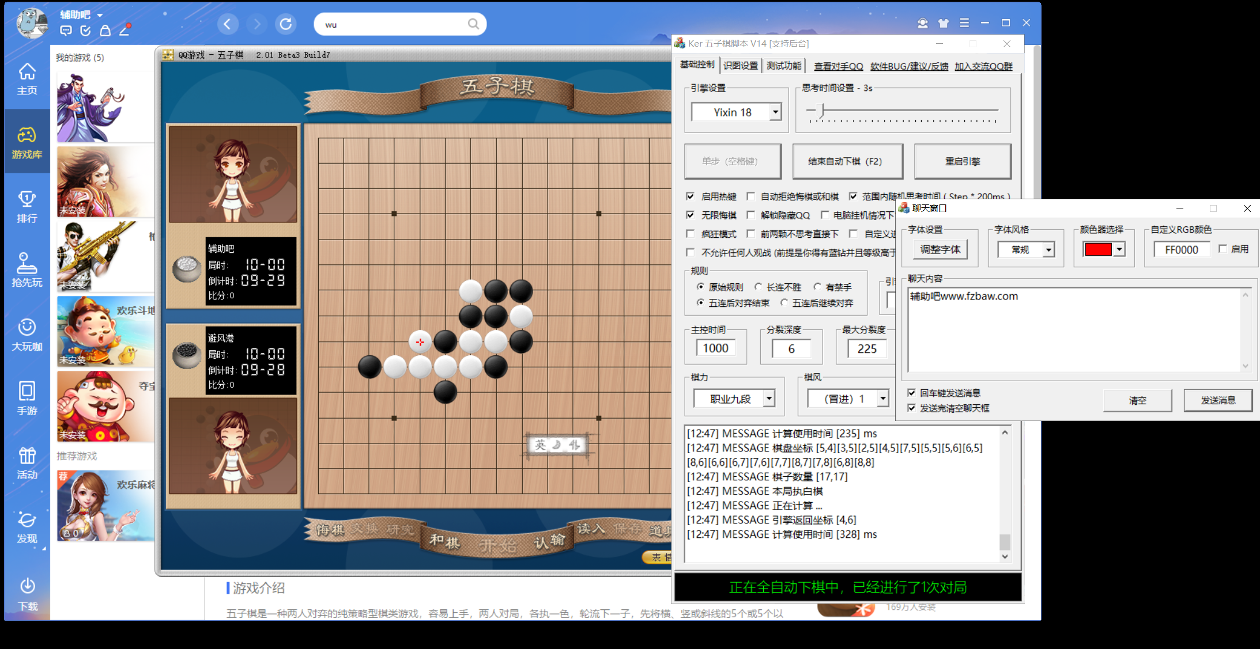Open the 常规 font style dropdown

(1049, 249)
